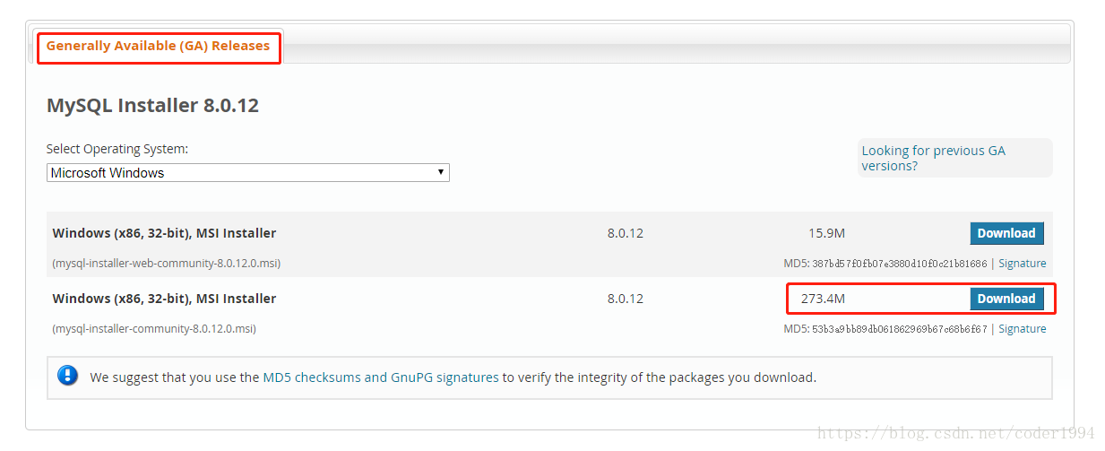
Task: Open Signature link for web-community installer
Action: click(1023, 264)
